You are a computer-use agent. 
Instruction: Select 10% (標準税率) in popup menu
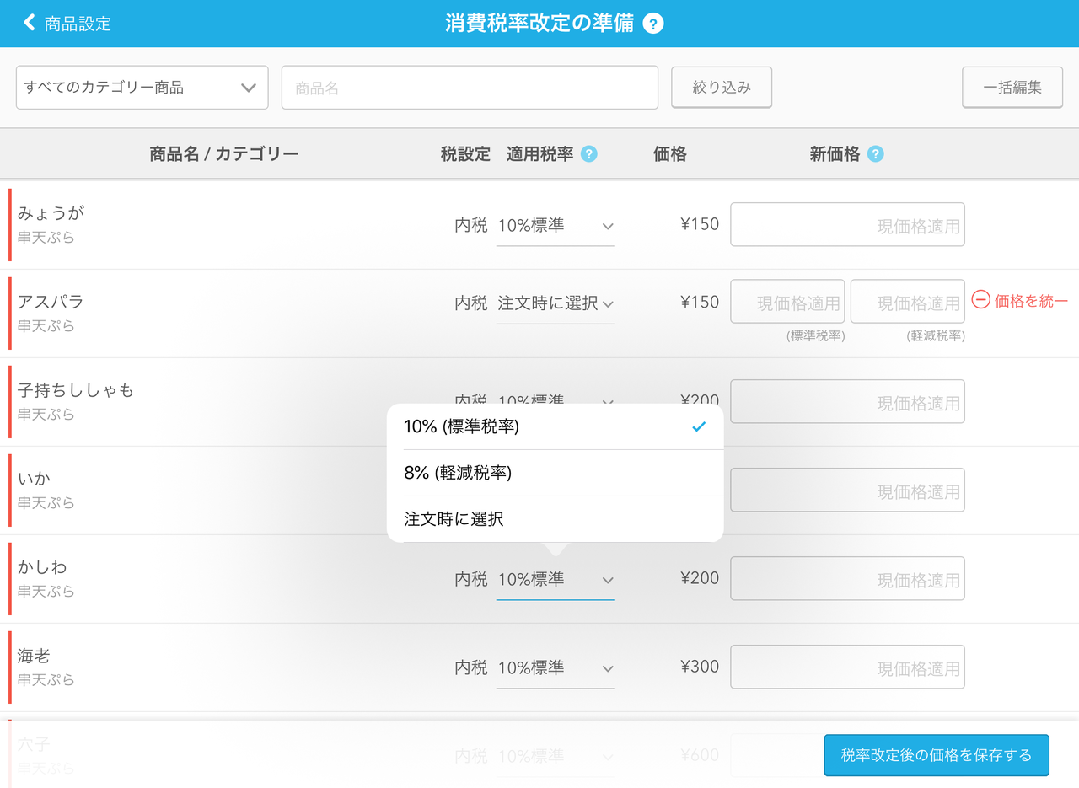click(x=555, y=427)
